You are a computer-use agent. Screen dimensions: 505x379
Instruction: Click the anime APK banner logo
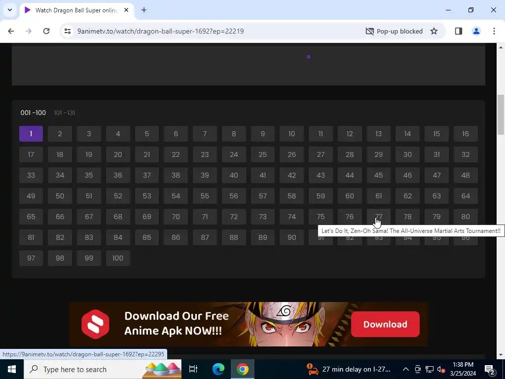pos(95,324)
